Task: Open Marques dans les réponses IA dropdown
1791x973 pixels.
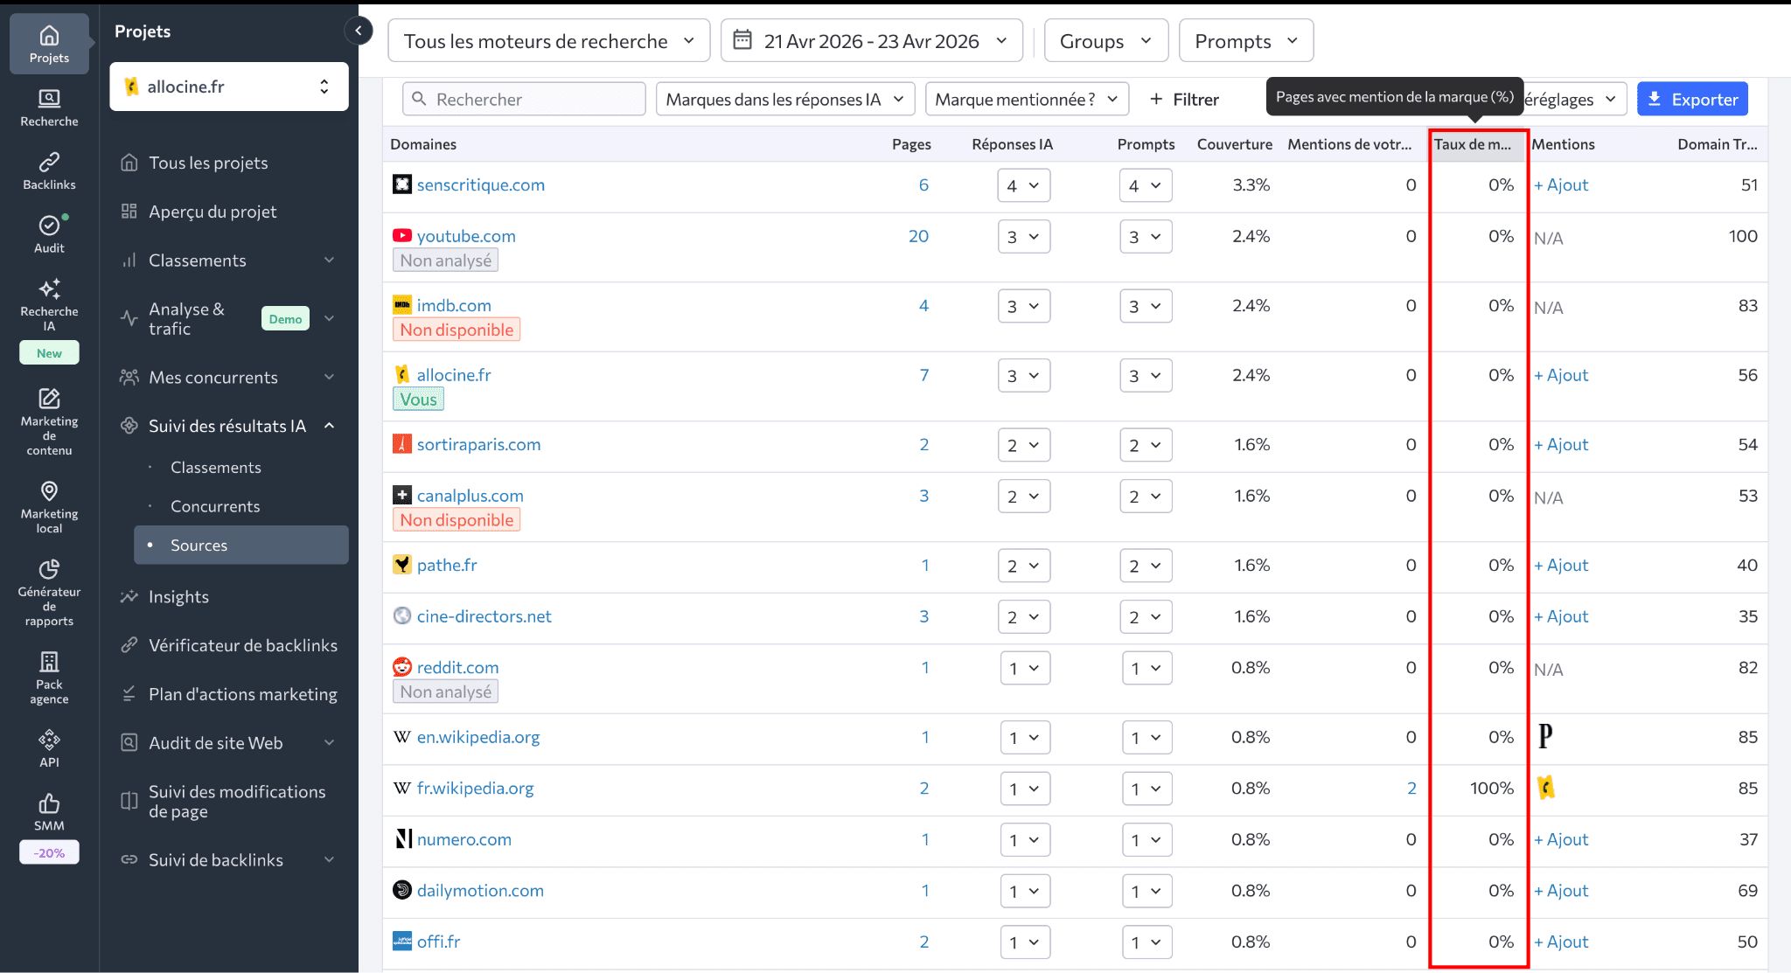Action: pyautogui.click(x=785, y=100)
